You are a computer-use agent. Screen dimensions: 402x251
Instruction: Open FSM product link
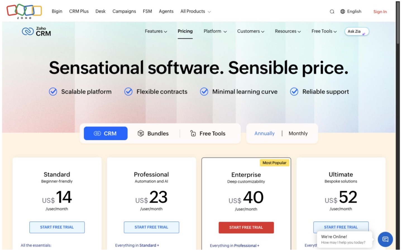(x=147, y=11)
